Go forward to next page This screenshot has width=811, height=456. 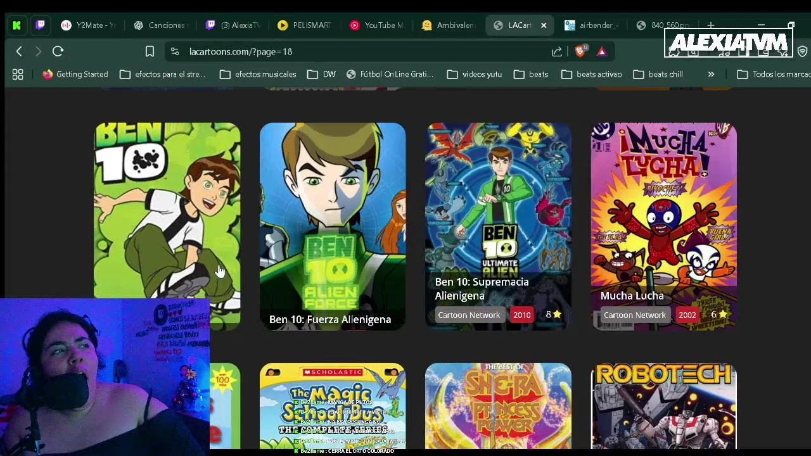tap(38, 51)
